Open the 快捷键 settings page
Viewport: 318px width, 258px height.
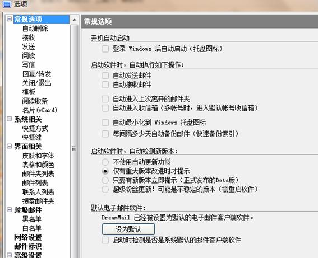tap(32, 138)
